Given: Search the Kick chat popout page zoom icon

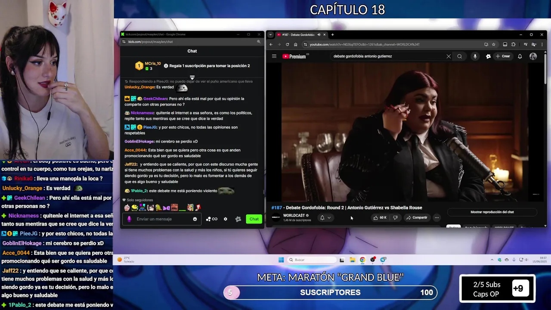Looking at the screenshot, I should [x=258, y=42].
